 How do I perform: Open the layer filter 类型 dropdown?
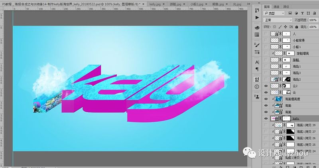click(x=274, y=13)
